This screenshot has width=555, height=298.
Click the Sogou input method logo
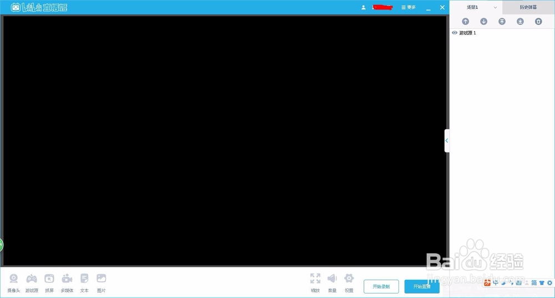(487, 283)
